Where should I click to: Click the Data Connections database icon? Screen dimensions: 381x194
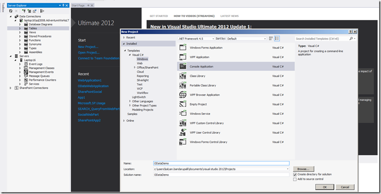pos(17,16)
